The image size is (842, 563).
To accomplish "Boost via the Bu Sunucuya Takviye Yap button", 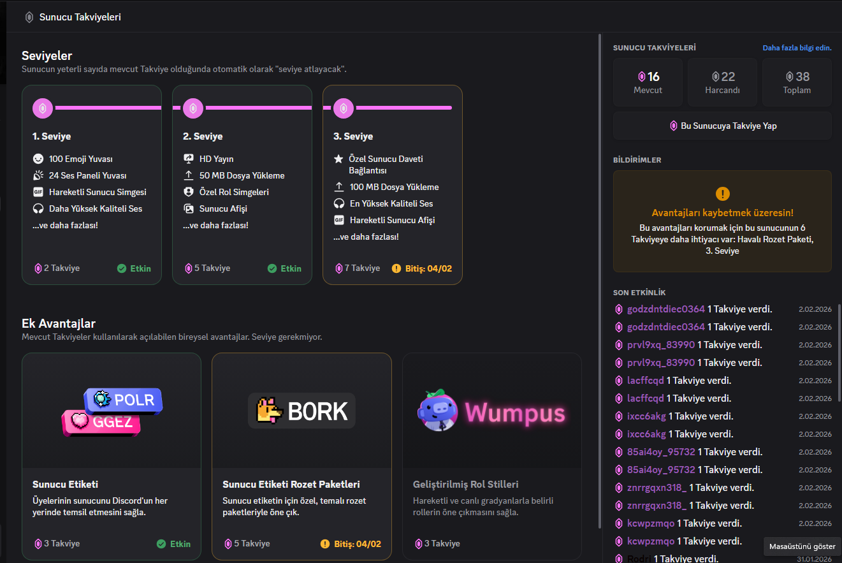I will click(x=722, y=126).
